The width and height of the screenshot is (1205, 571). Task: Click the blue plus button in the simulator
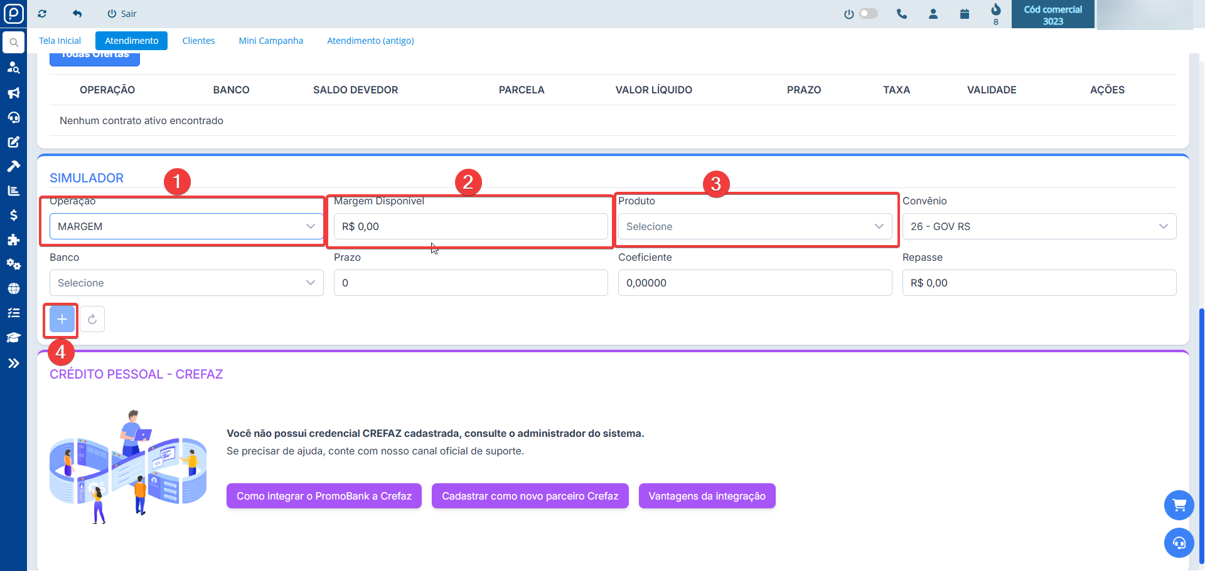point(62,320)
